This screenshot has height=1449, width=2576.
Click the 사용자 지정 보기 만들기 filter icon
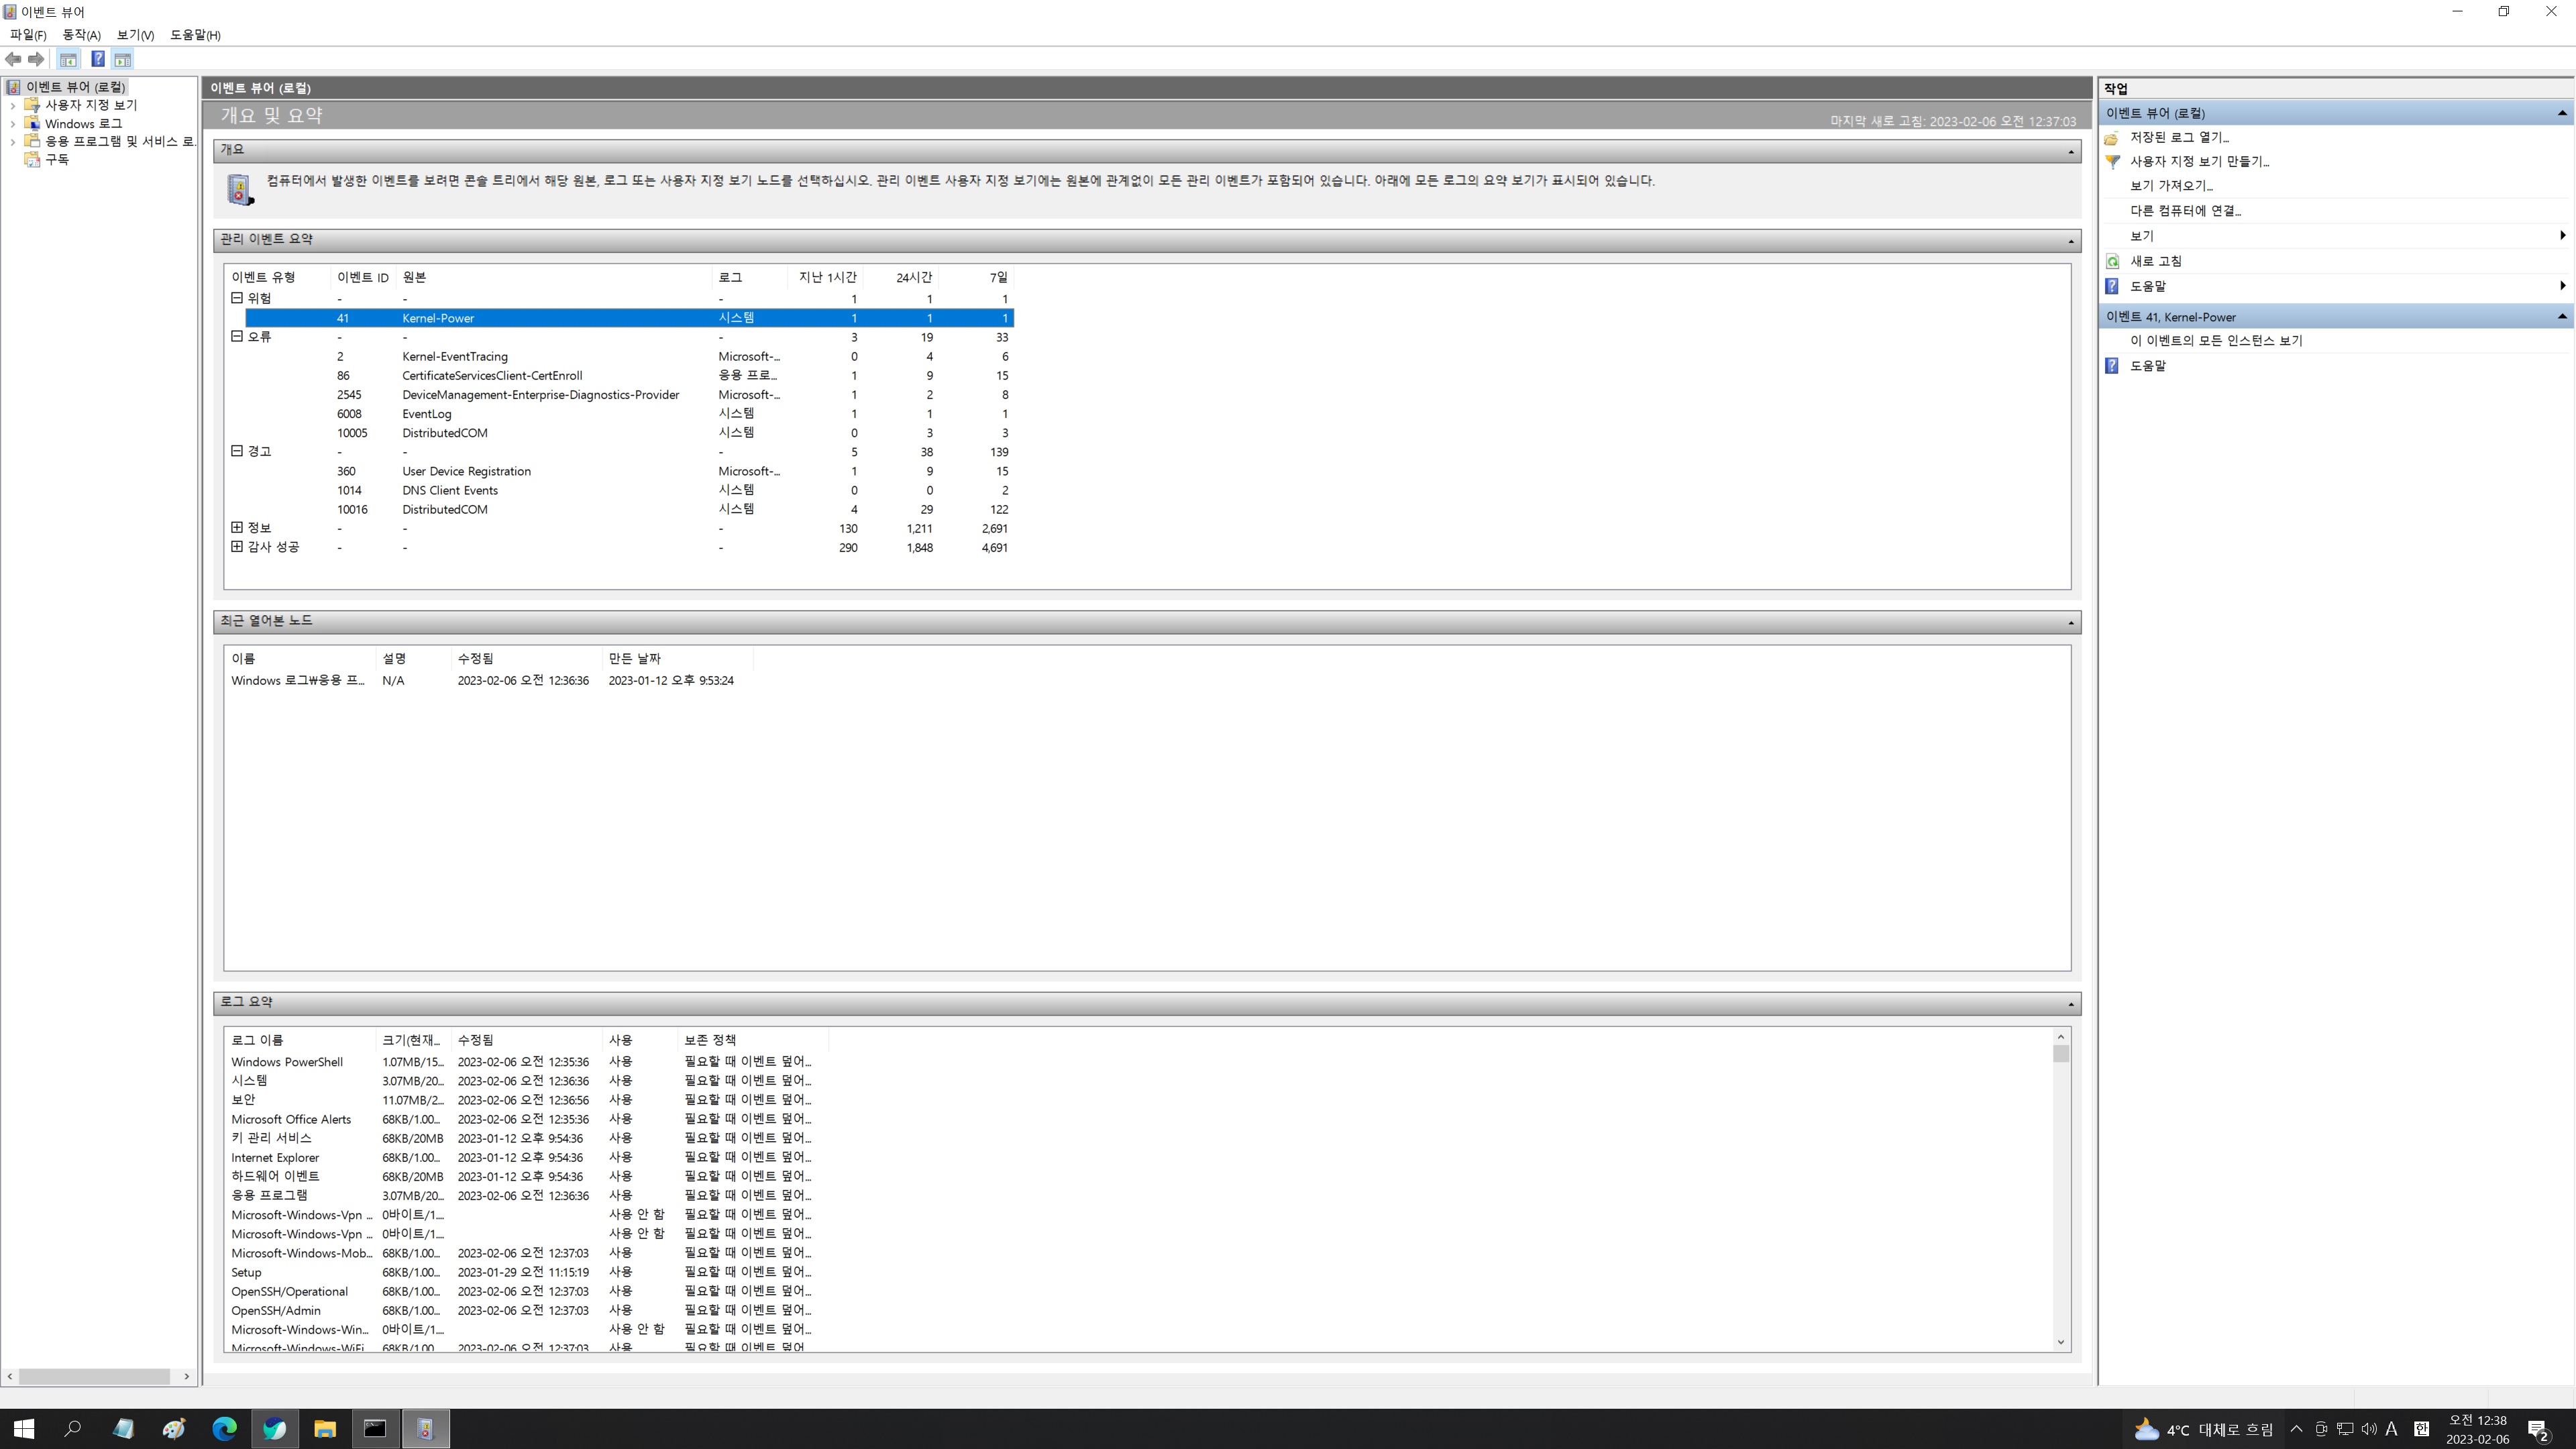point(2111,162)
